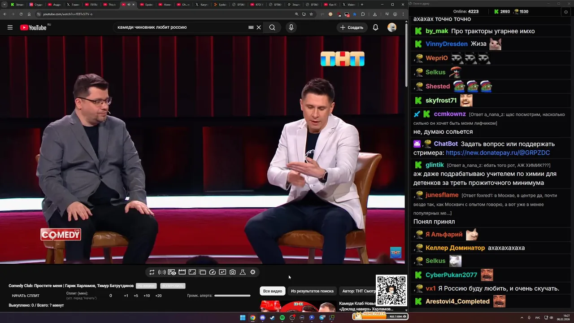Open the YouTube account avatar menu
The image size is (574, 323).
click(x=392, y=27)
